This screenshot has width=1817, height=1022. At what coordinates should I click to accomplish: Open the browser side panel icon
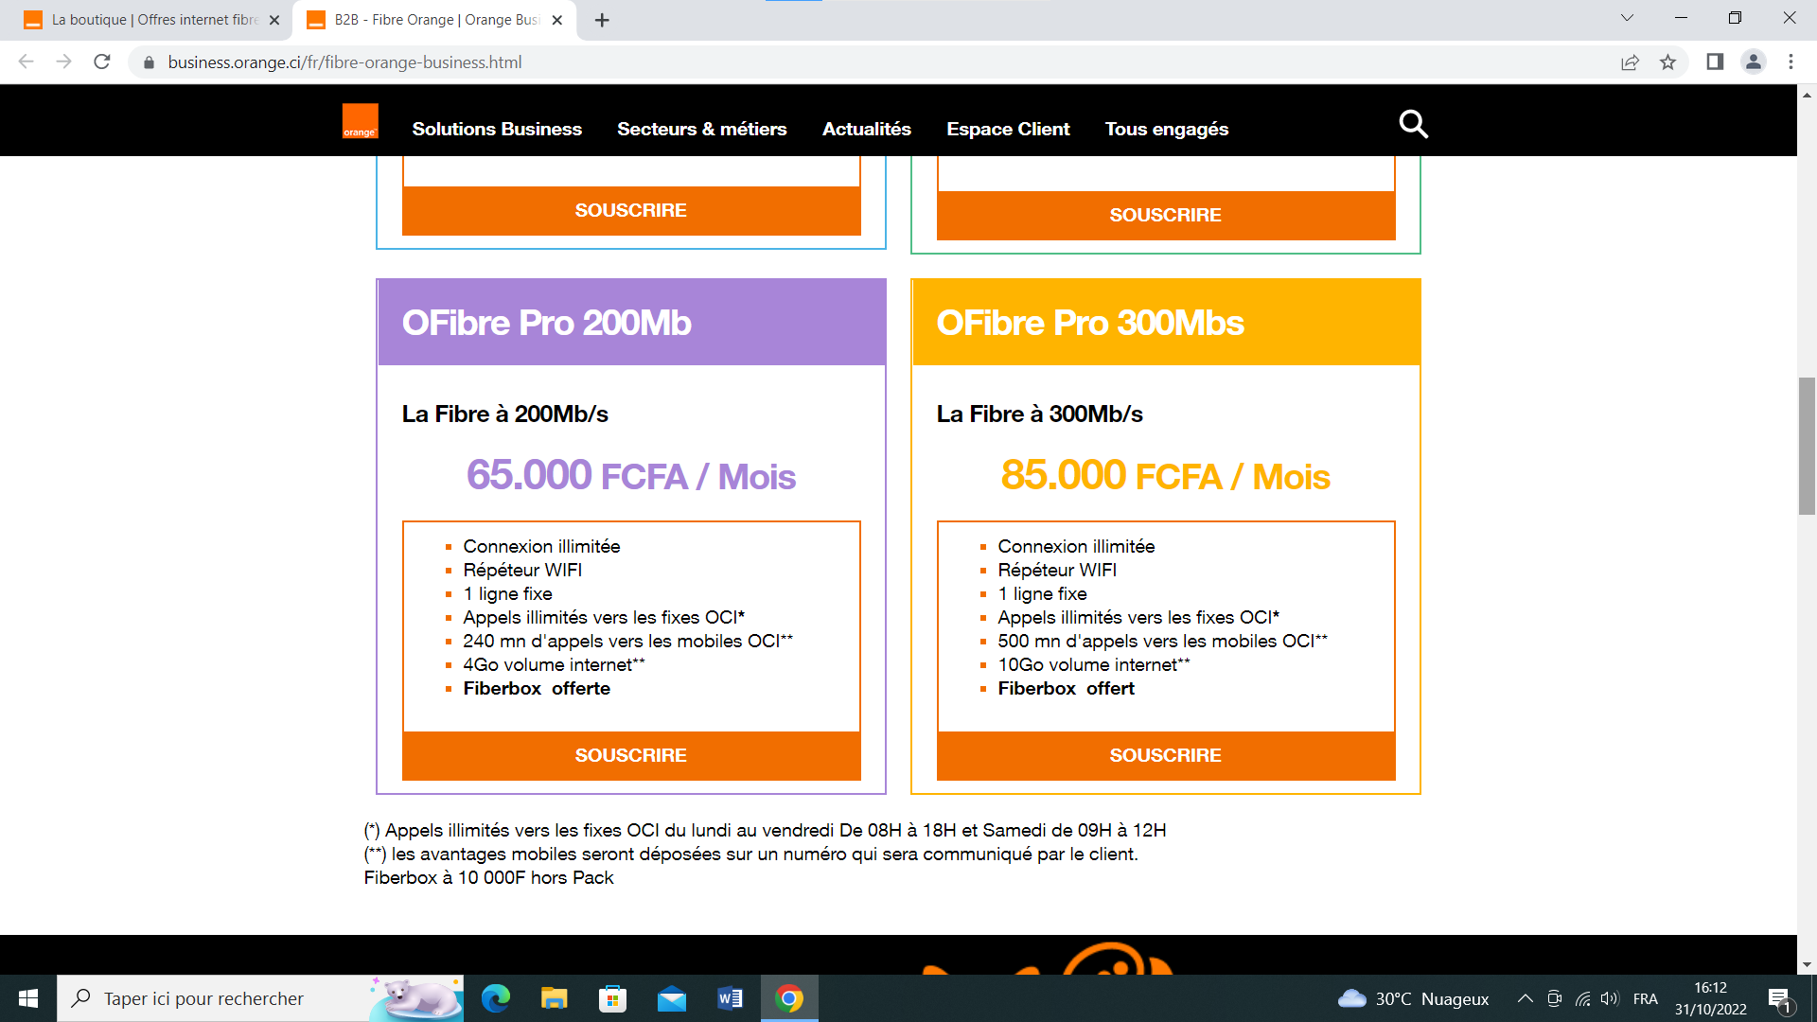[x=1715, y=62]
